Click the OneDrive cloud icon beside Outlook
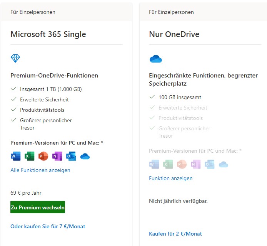The image size is (267, 246). 85,157
